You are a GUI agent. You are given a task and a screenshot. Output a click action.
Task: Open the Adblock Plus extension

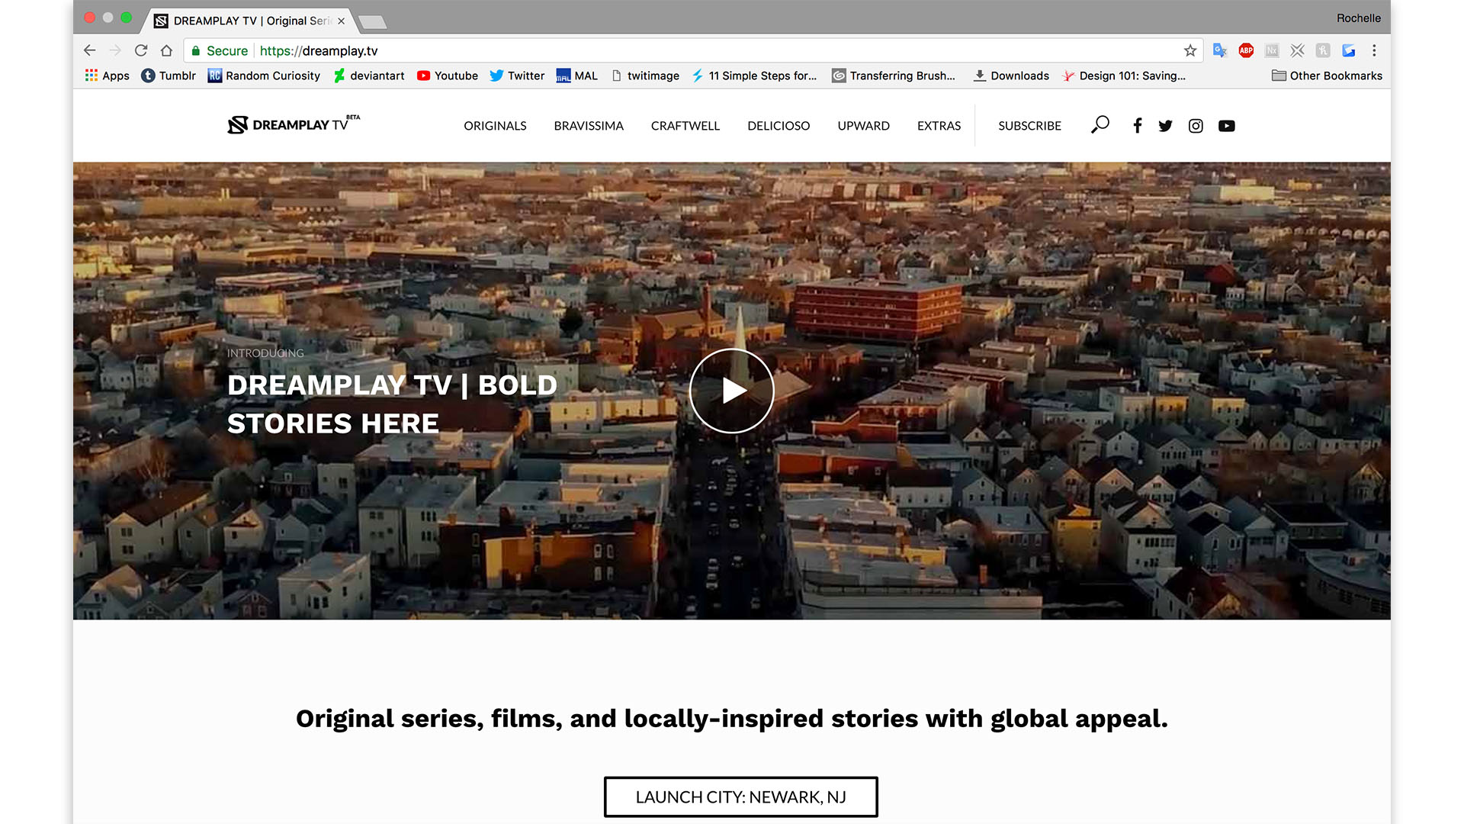tap(1246, 50)
